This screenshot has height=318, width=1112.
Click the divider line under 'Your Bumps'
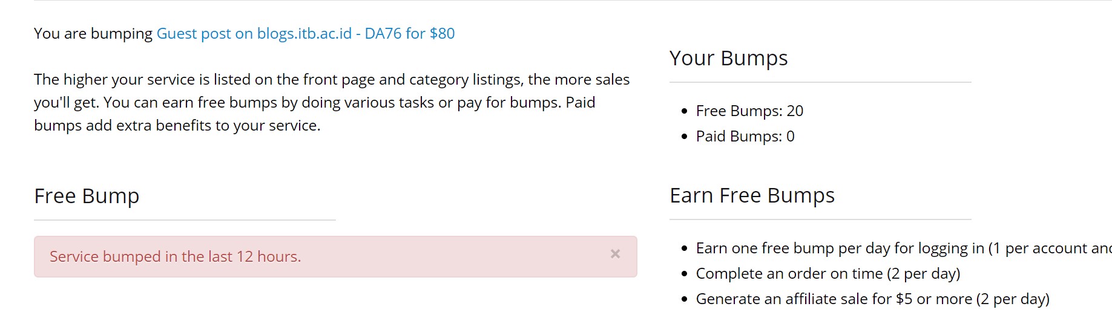[x=820, y=82]
